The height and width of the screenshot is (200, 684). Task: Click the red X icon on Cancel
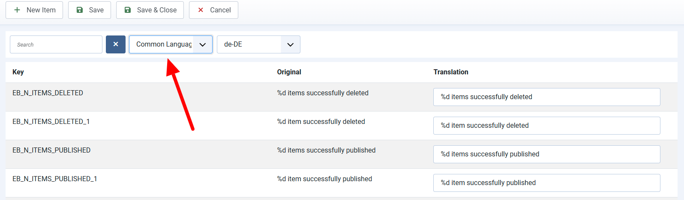(201, 10)
